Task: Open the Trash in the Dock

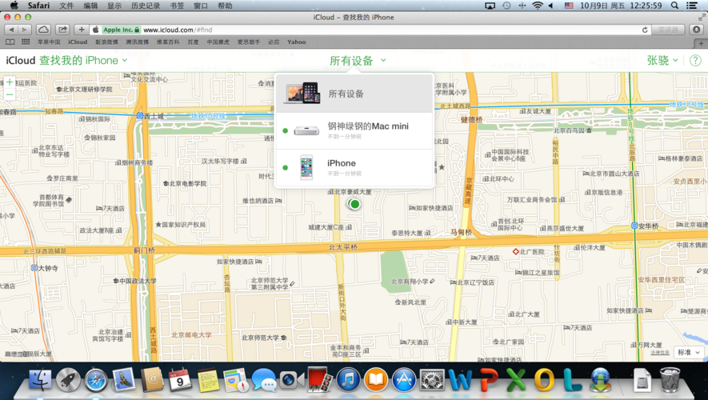Action: [670, 380]
